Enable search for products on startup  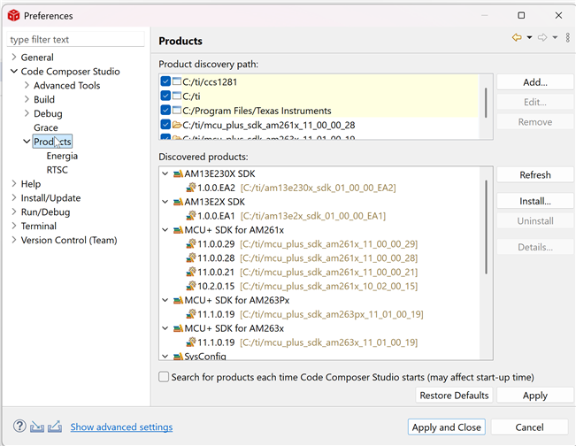164,376
